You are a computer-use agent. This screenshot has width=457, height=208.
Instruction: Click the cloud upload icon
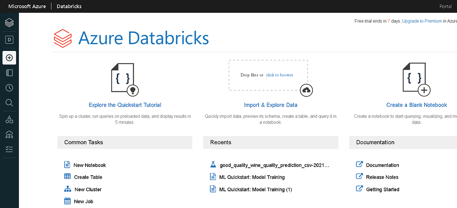[x=306, y=90]
